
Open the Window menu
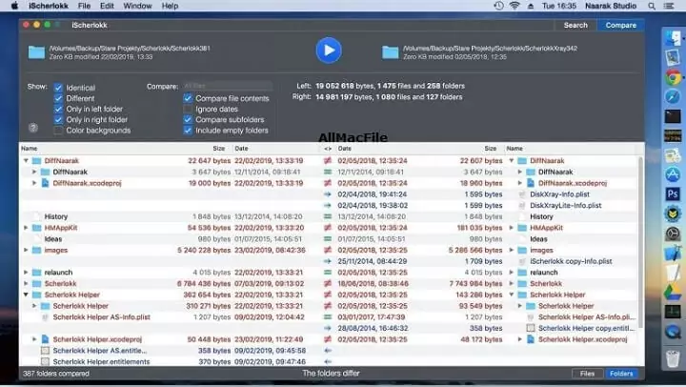(137, 6)
